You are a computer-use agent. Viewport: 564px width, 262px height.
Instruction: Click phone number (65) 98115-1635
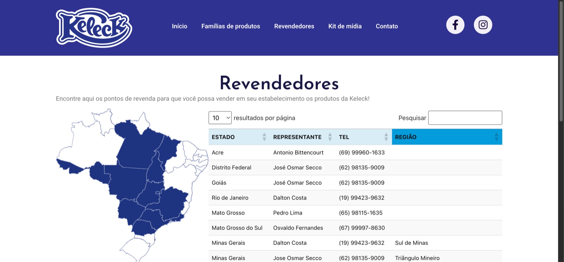(x=361, y=213)
